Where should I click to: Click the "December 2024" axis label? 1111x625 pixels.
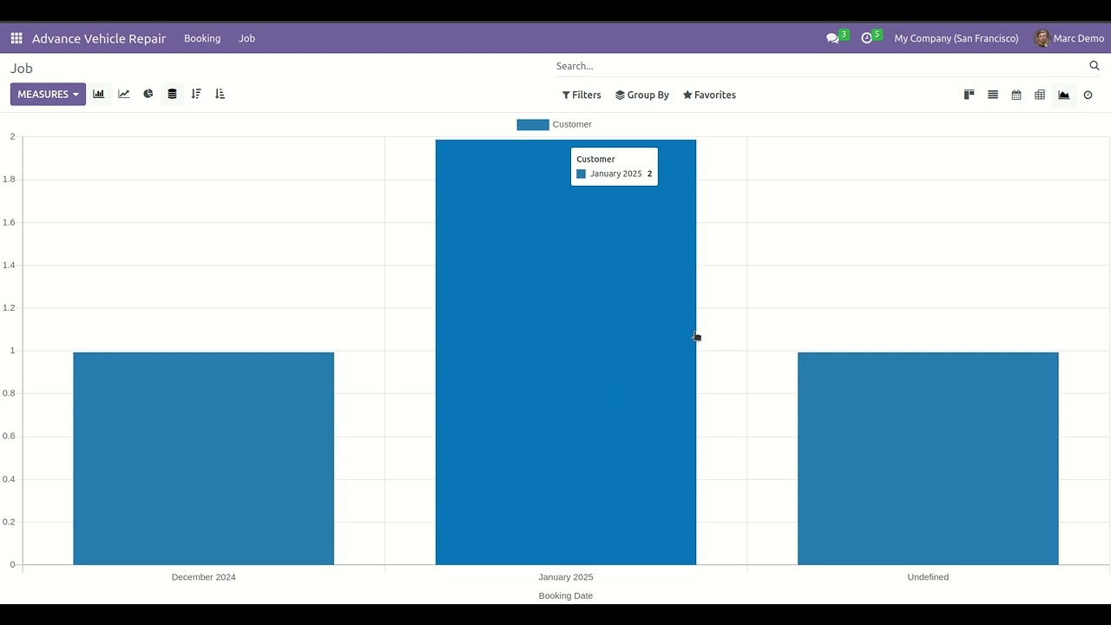(x=203, y=577)
